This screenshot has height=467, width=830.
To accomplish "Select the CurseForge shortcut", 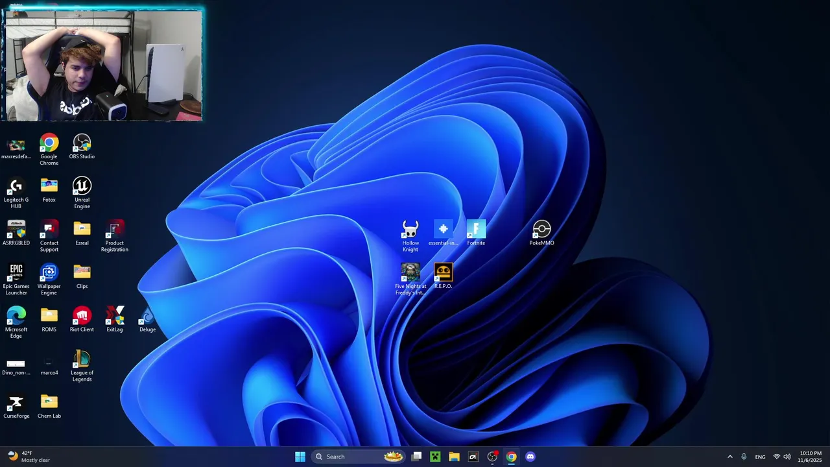I will (16, 406).
